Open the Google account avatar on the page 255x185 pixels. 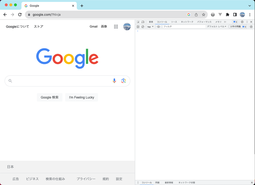tap(127, 26)
